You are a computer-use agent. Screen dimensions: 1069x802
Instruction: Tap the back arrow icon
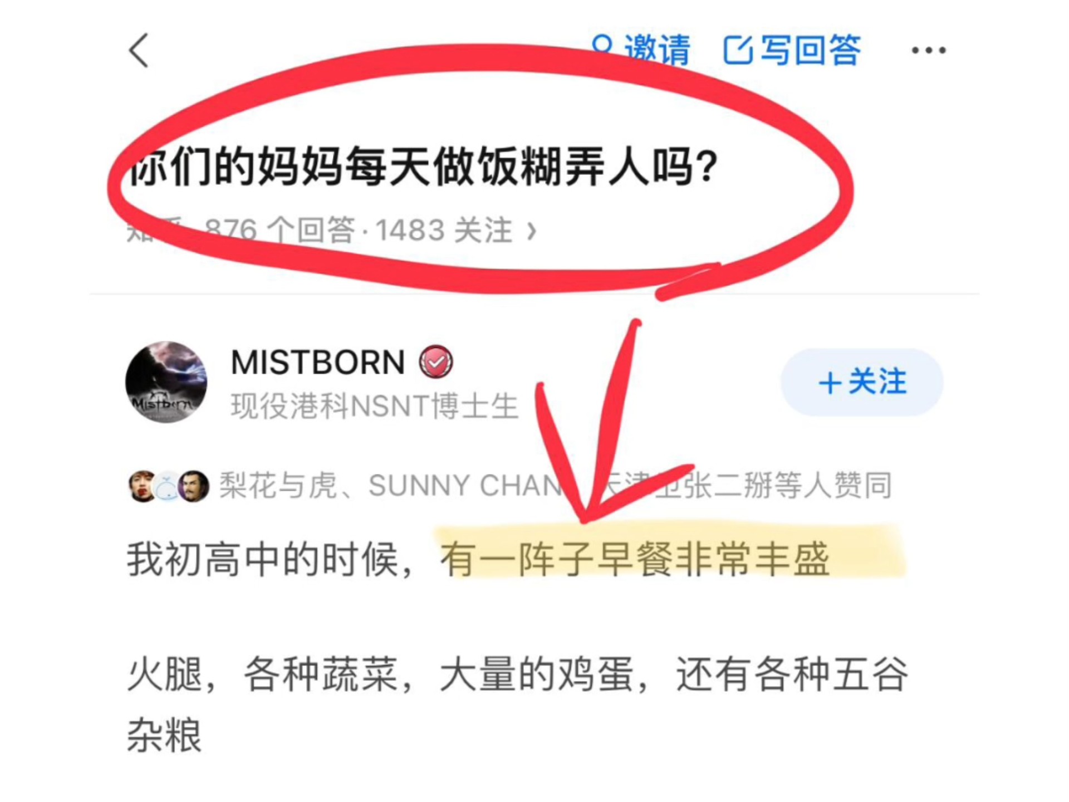point(139,50)
